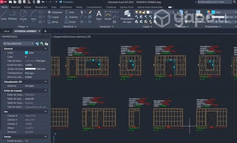
Task: Open the Vista ribbon tab
Action: click(54, 7)
